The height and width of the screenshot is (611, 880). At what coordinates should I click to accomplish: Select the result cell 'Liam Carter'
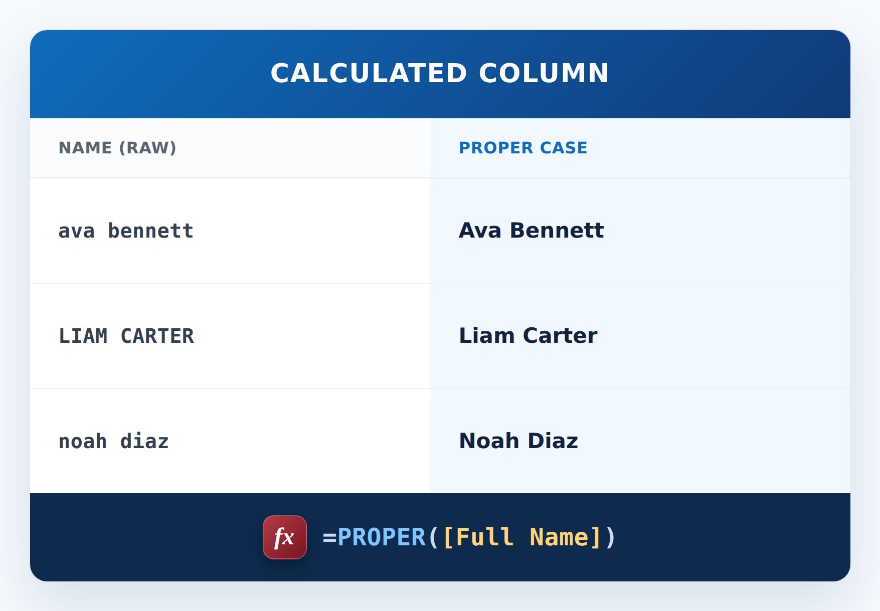(640, 336)
